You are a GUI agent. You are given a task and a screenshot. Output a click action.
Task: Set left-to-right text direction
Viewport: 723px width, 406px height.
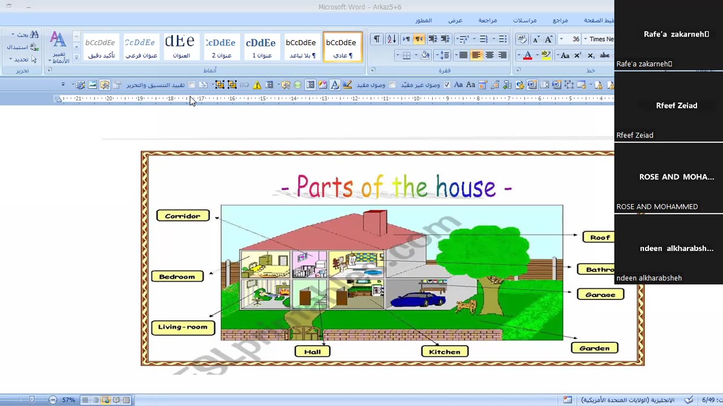coord(406,39)
